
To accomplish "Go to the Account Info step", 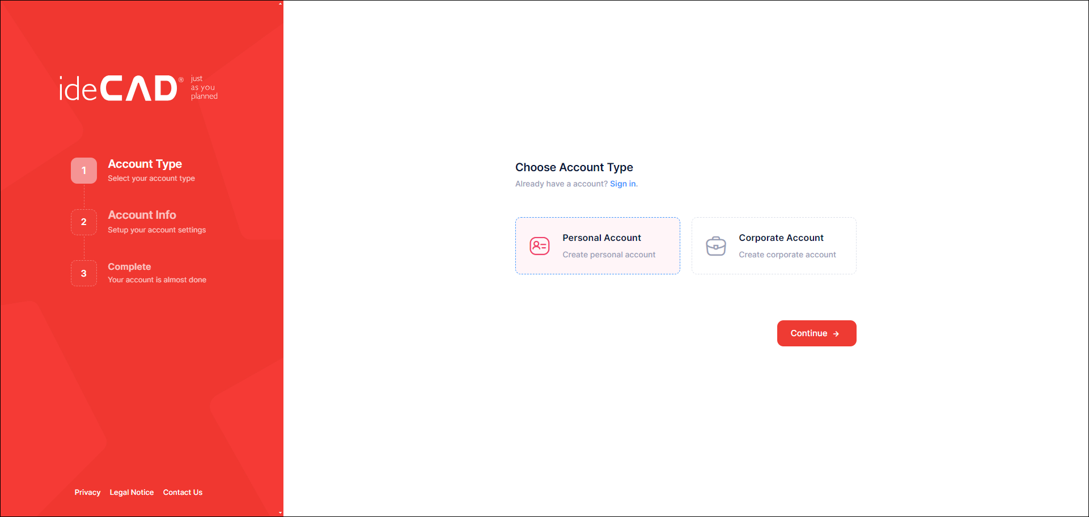I will click(142, 215).
